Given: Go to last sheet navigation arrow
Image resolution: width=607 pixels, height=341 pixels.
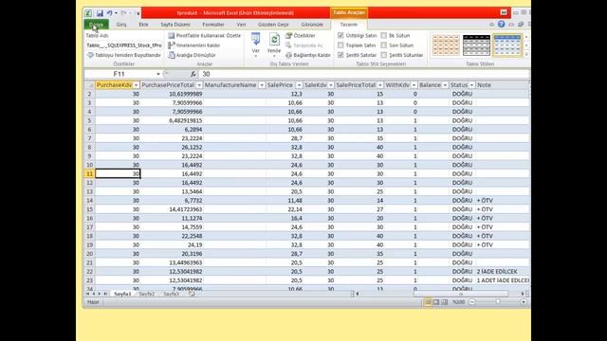Looking at the screenshot, I should pos(105,294).
